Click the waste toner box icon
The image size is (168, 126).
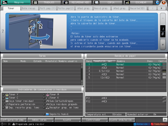[x=7, y=101]
